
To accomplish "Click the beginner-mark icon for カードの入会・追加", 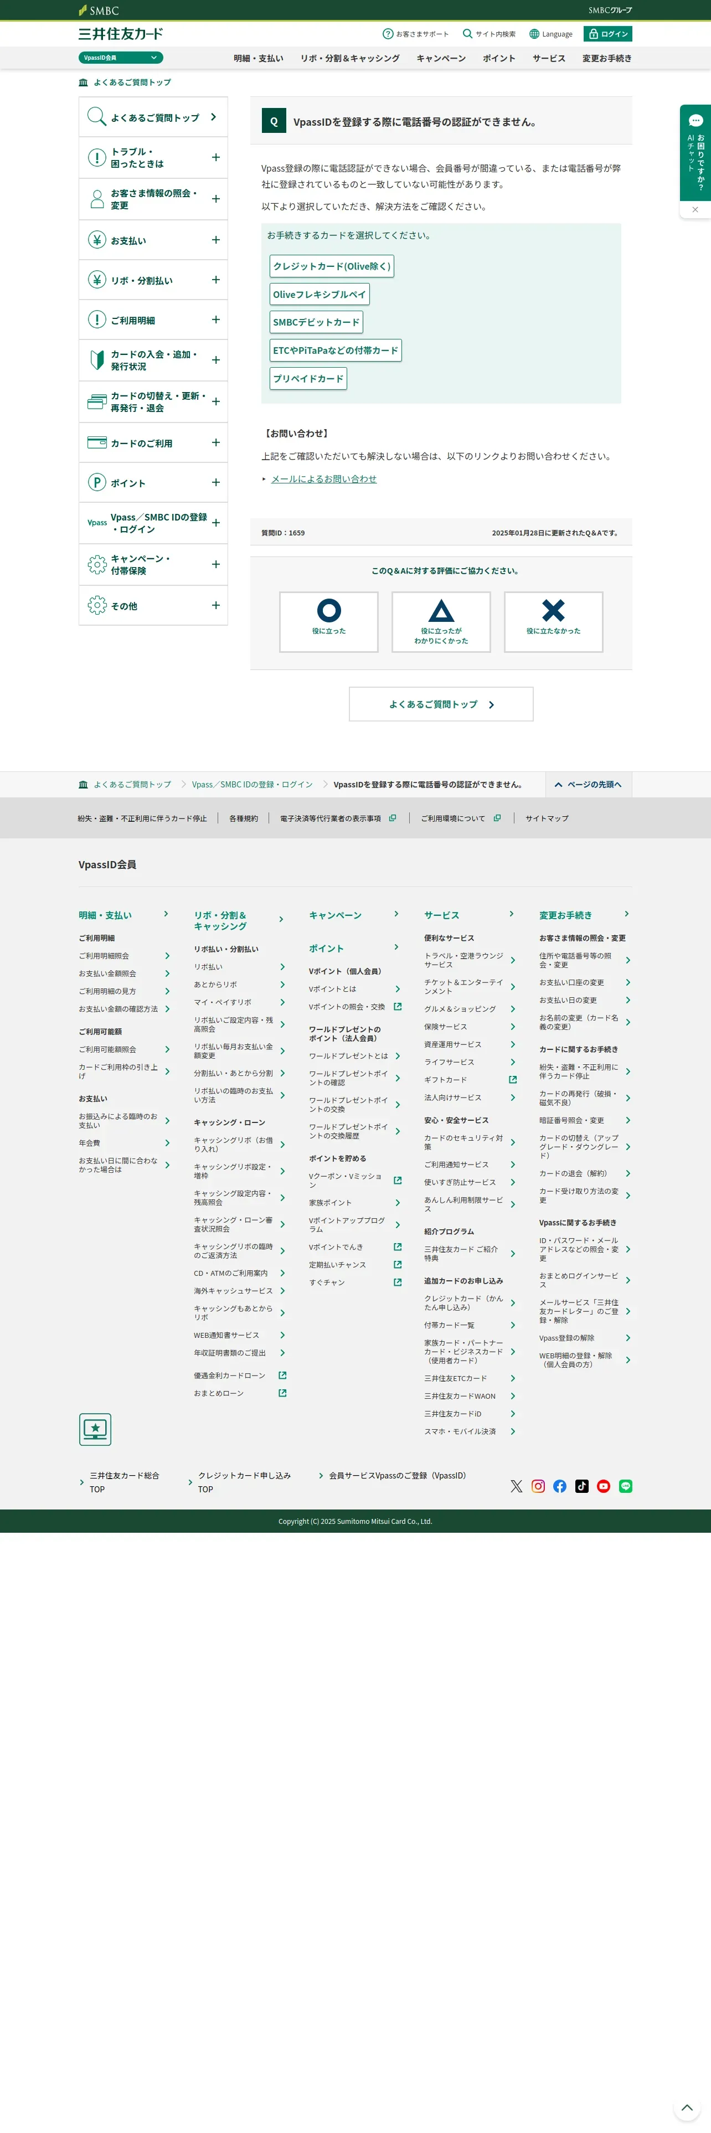I will pos(97,359).
